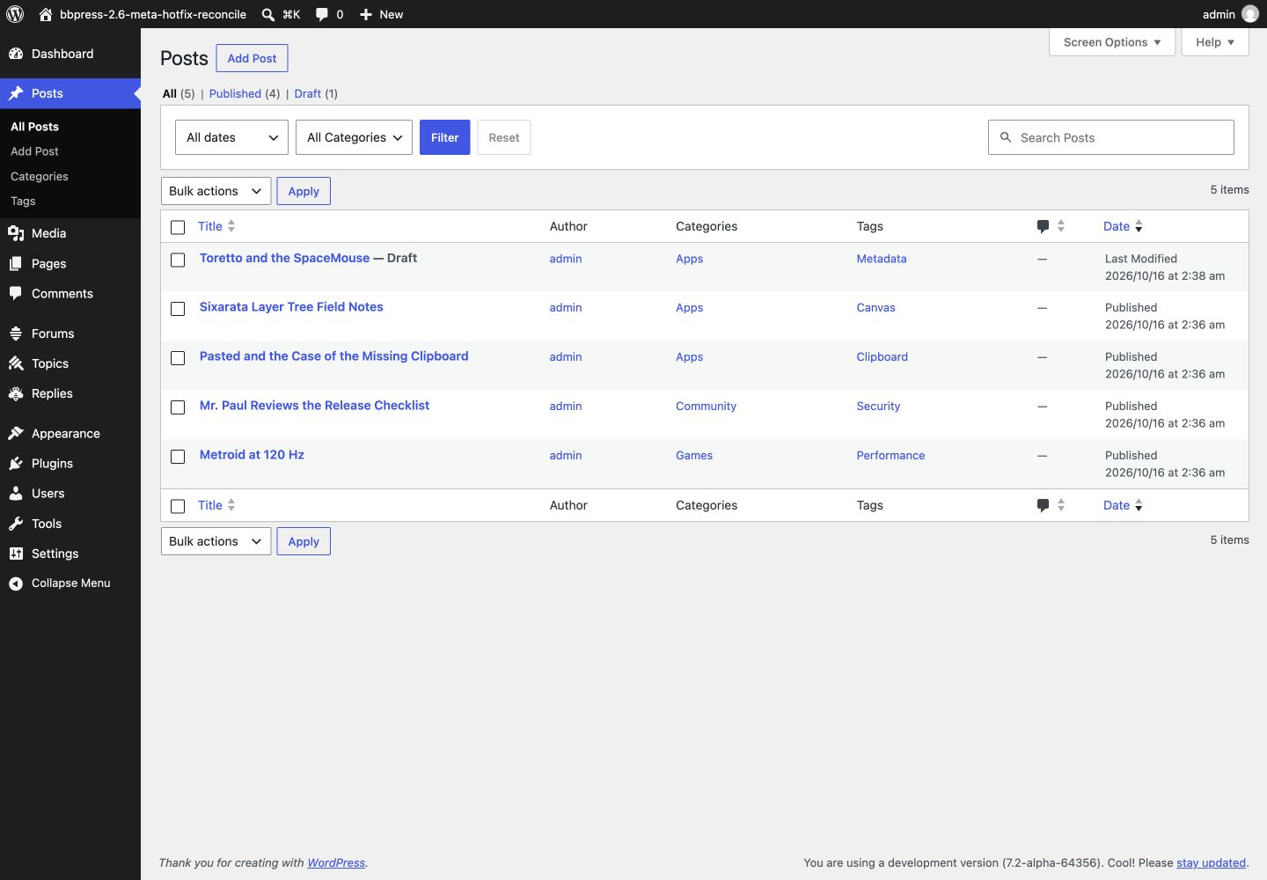Collapse the admin menu
Screen dimensions: 1267x880
(x=70, y=583)
